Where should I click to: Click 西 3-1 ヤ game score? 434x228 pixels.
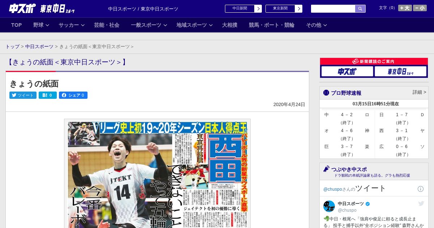(401, 134)
